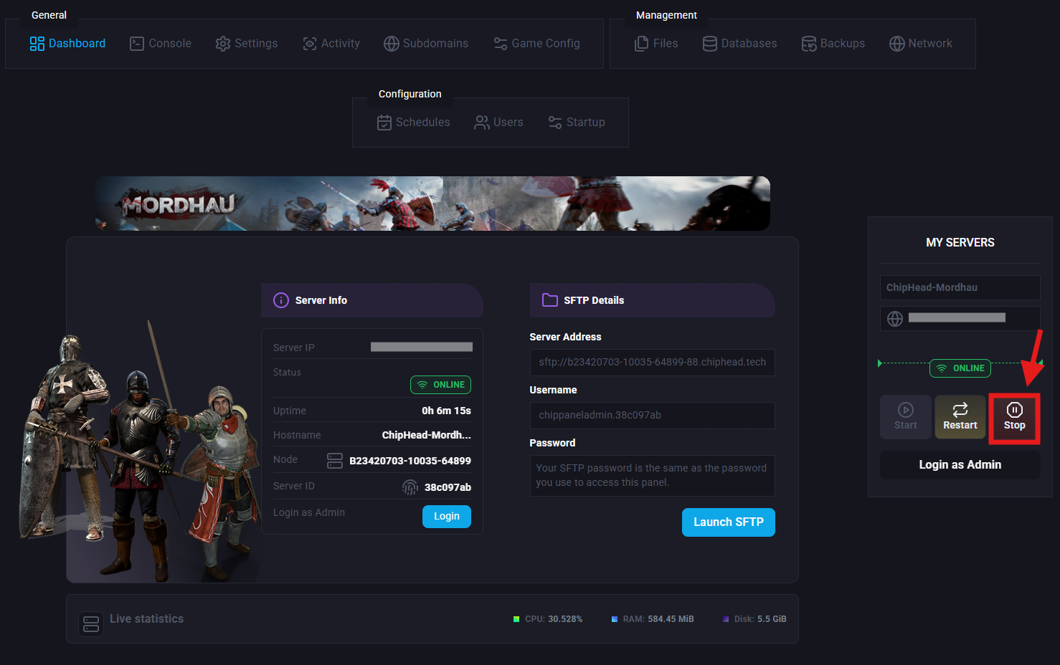The image size is (1060, 665).
Task: Click the Mordhau banner image
Action: pos(432,204)
